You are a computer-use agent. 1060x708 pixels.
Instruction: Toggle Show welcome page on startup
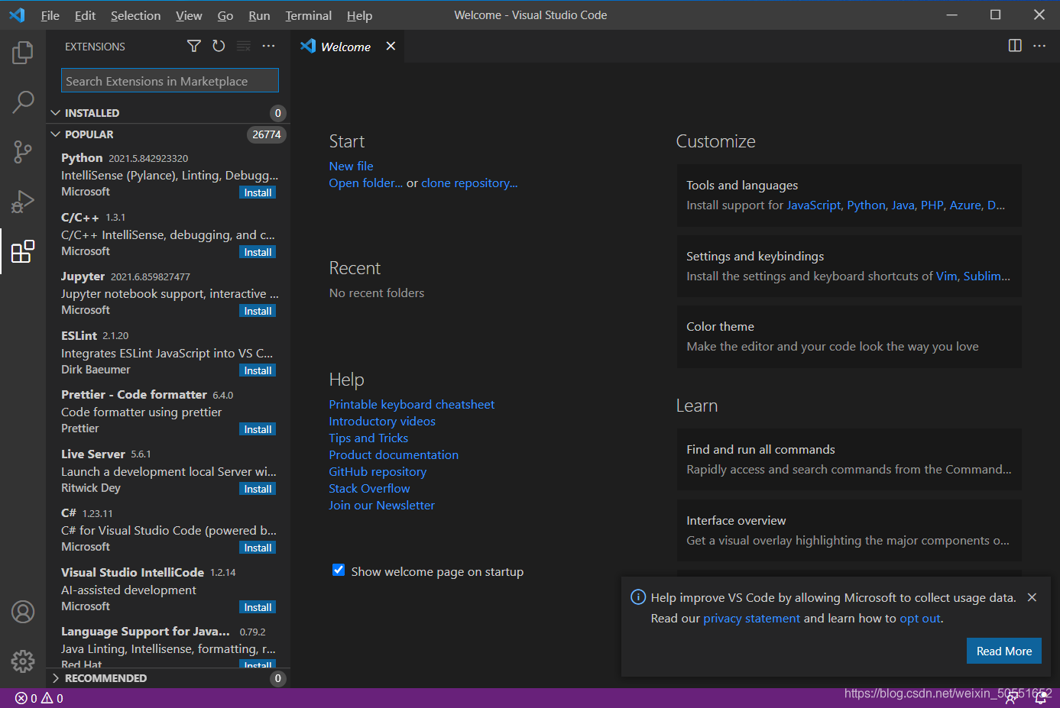(x=339, y=570)
